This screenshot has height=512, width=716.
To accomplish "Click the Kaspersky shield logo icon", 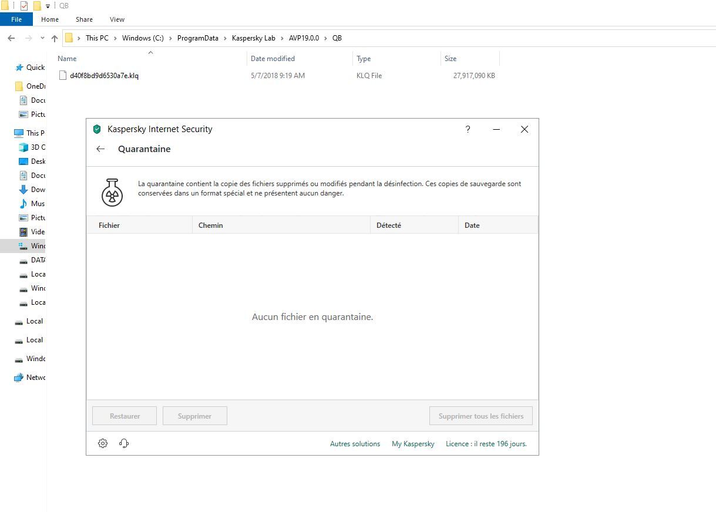I will (x=98, y=129).
